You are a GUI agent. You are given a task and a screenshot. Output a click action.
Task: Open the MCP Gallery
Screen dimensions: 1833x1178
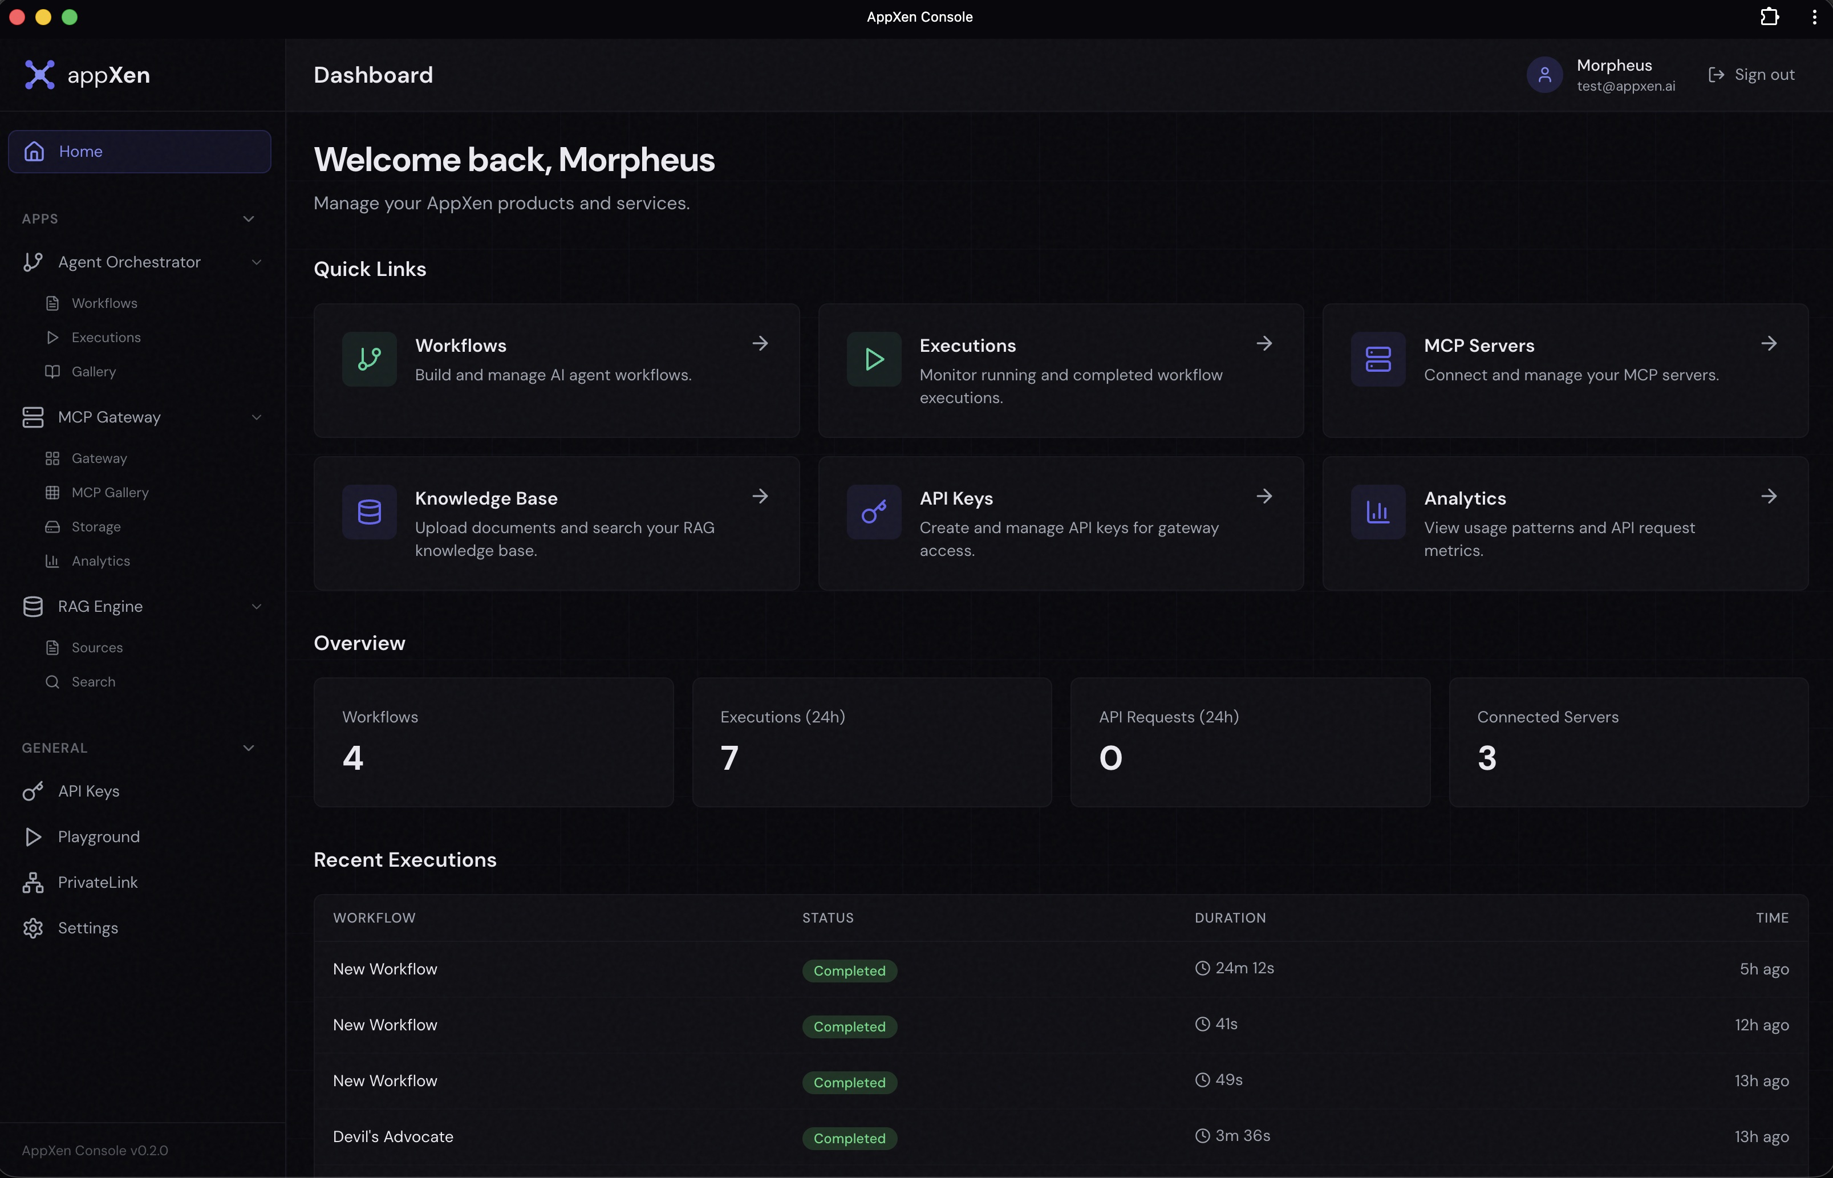(110, 492)
